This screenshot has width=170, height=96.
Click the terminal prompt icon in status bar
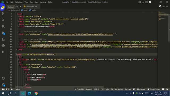point(112,89)
